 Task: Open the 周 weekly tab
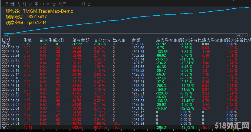[x=18, y=4]
